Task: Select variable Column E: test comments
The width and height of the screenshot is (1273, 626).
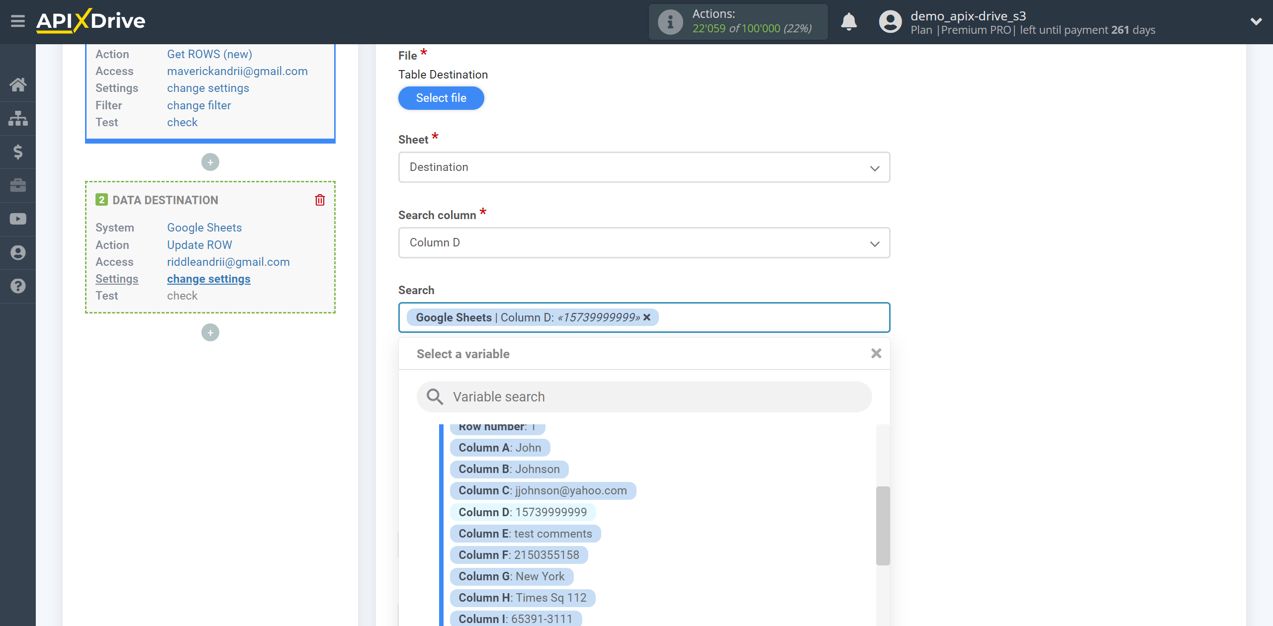Action: 525,534
